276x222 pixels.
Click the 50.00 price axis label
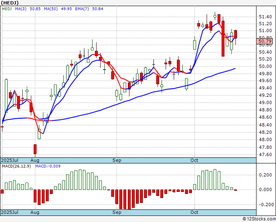[x=265, y=66]
